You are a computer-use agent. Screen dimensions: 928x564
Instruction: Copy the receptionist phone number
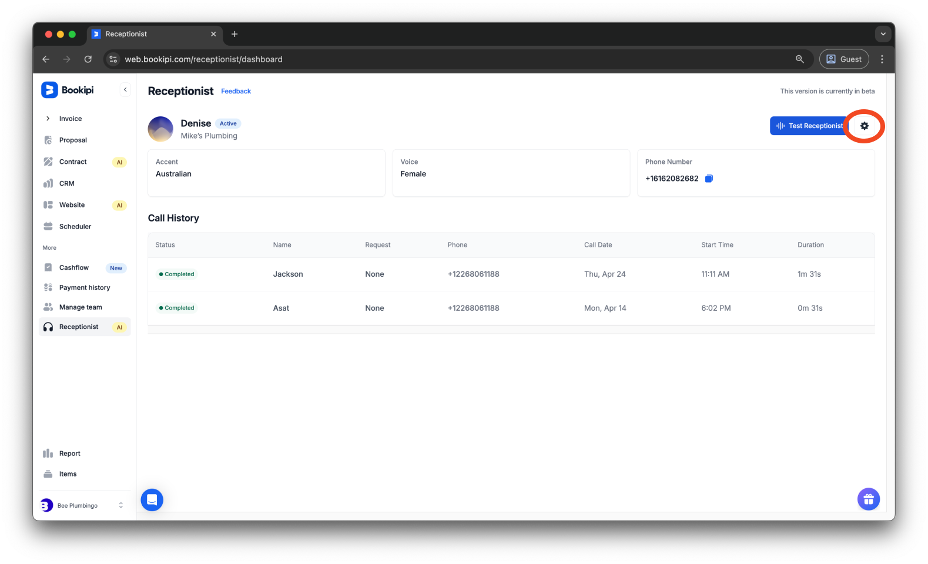click(709, 179)
